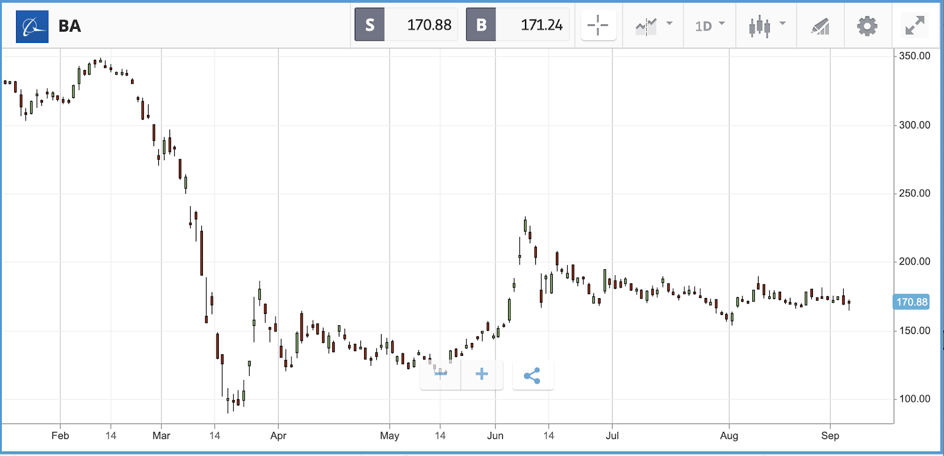Expand chart to full screen

click(x=914, y=25)
